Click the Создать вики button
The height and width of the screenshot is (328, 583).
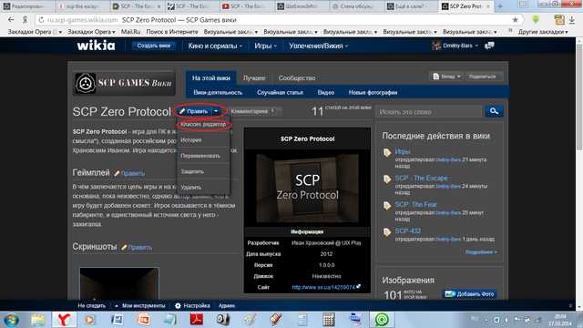coord(154,46)
